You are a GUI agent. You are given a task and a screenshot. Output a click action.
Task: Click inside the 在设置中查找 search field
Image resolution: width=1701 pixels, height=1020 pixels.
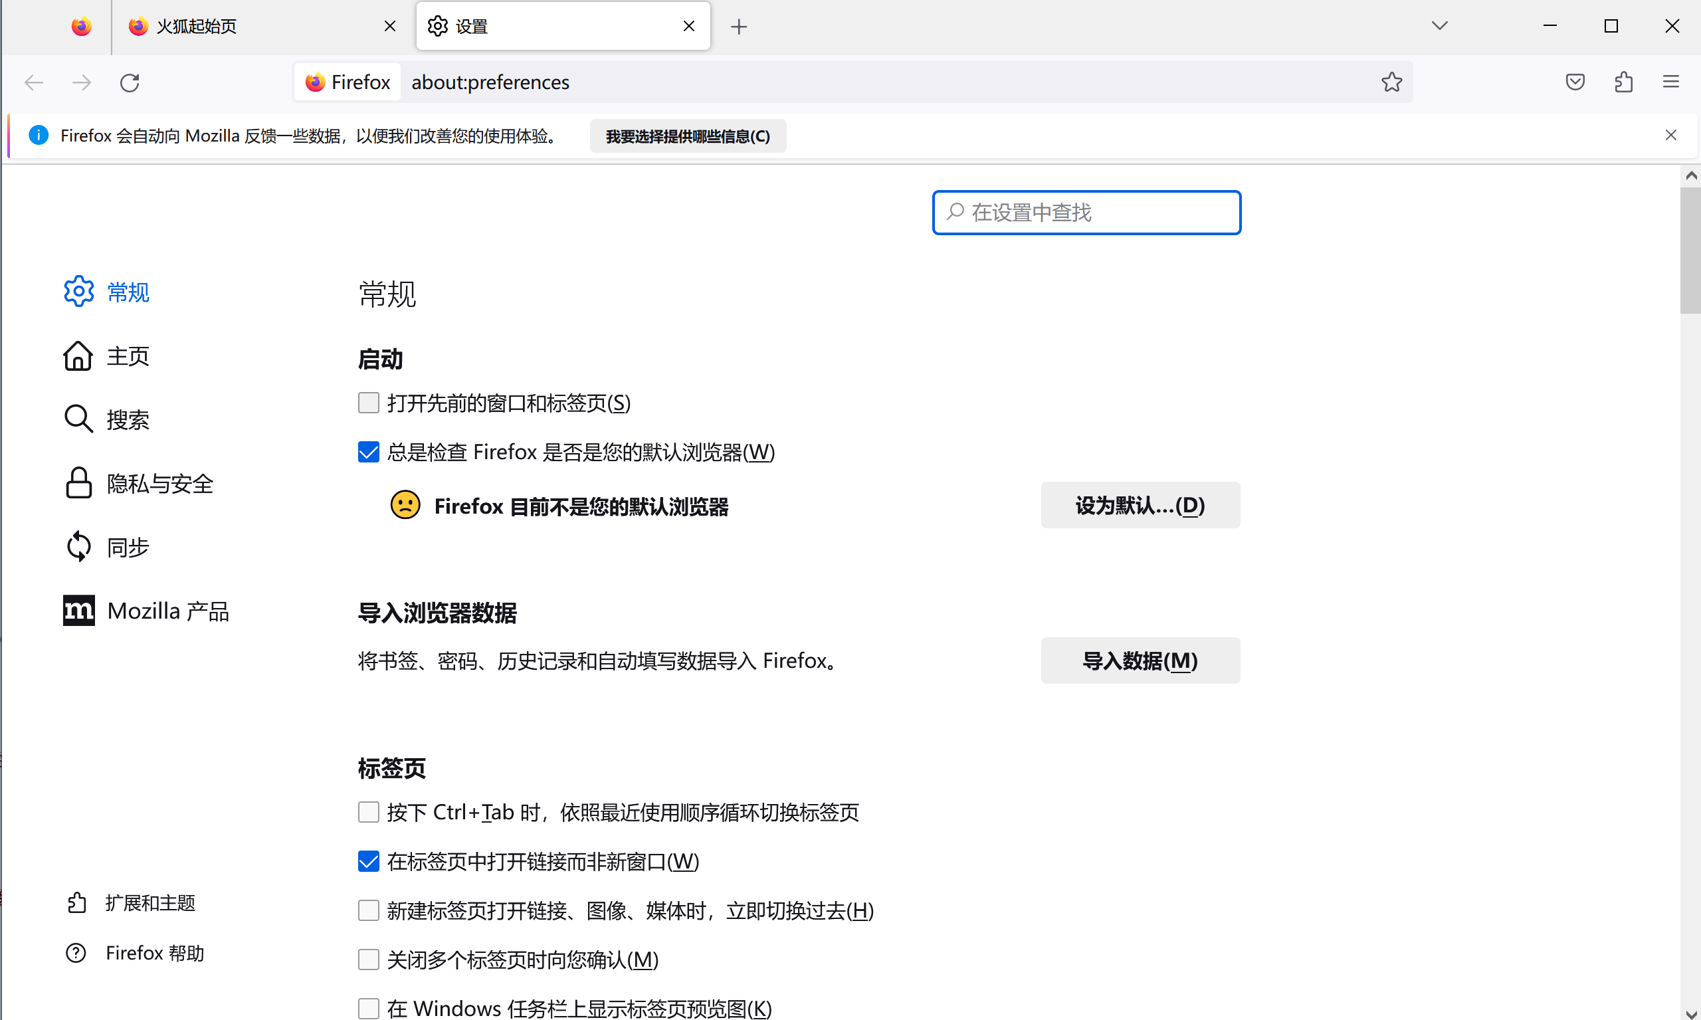click(x=1086, y=213)
